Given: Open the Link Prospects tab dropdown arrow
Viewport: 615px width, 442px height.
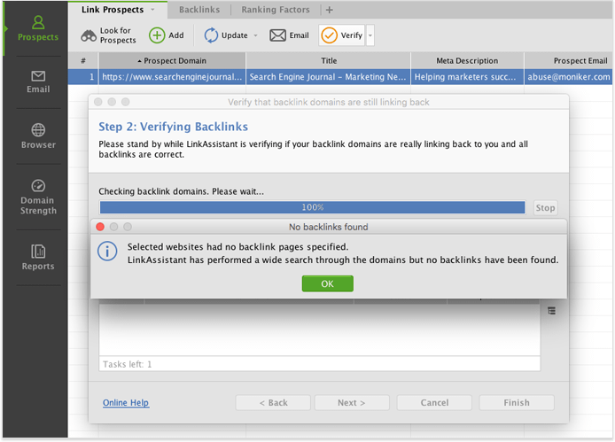Looking at the screenshot, I should click(153, 10).
